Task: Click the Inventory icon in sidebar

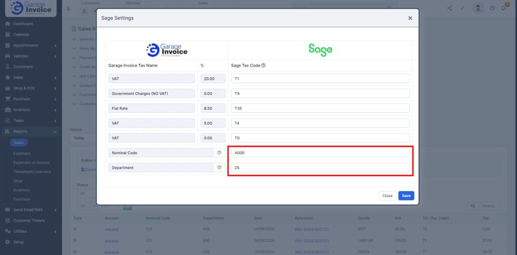Action: 8,110
